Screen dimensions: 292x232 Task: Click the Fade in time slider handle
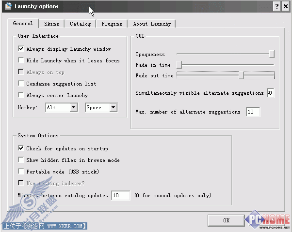pos(179,65)
